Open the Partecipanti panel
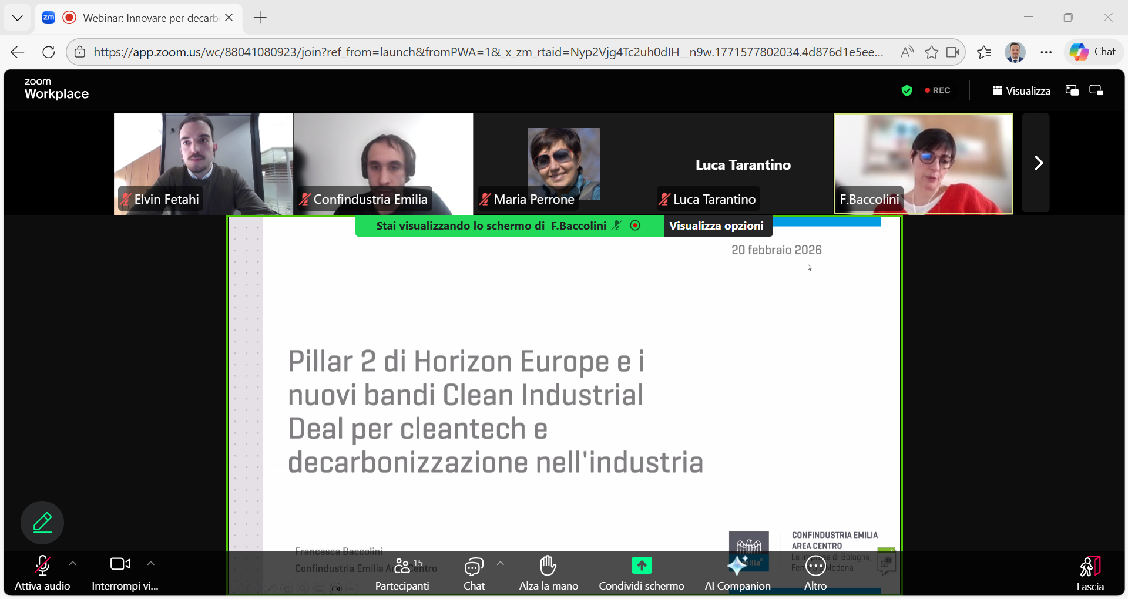Viewport: 1128px width, 599px height. (x=402, y=573)
